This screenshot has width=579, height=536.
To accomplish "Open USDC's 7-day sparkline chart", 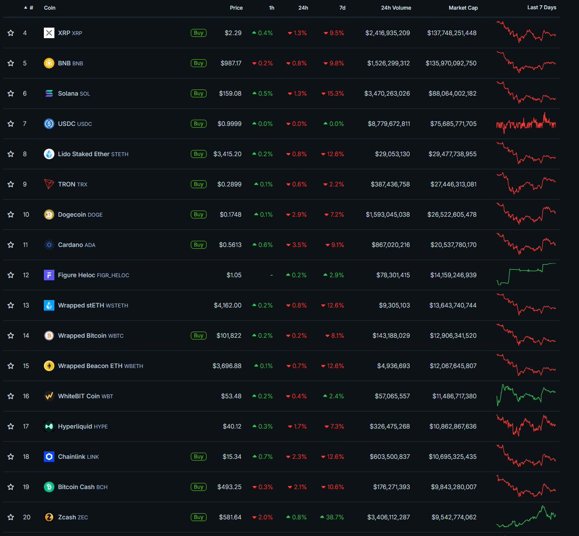I will click(x=526, y=123).
